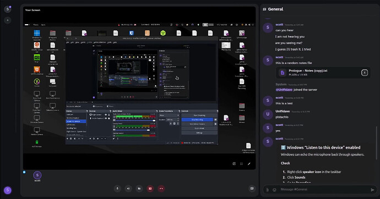Click Start Virtual Camera in OBS
The height and width of the screenshot is (199, 380).
coord(197,124)
